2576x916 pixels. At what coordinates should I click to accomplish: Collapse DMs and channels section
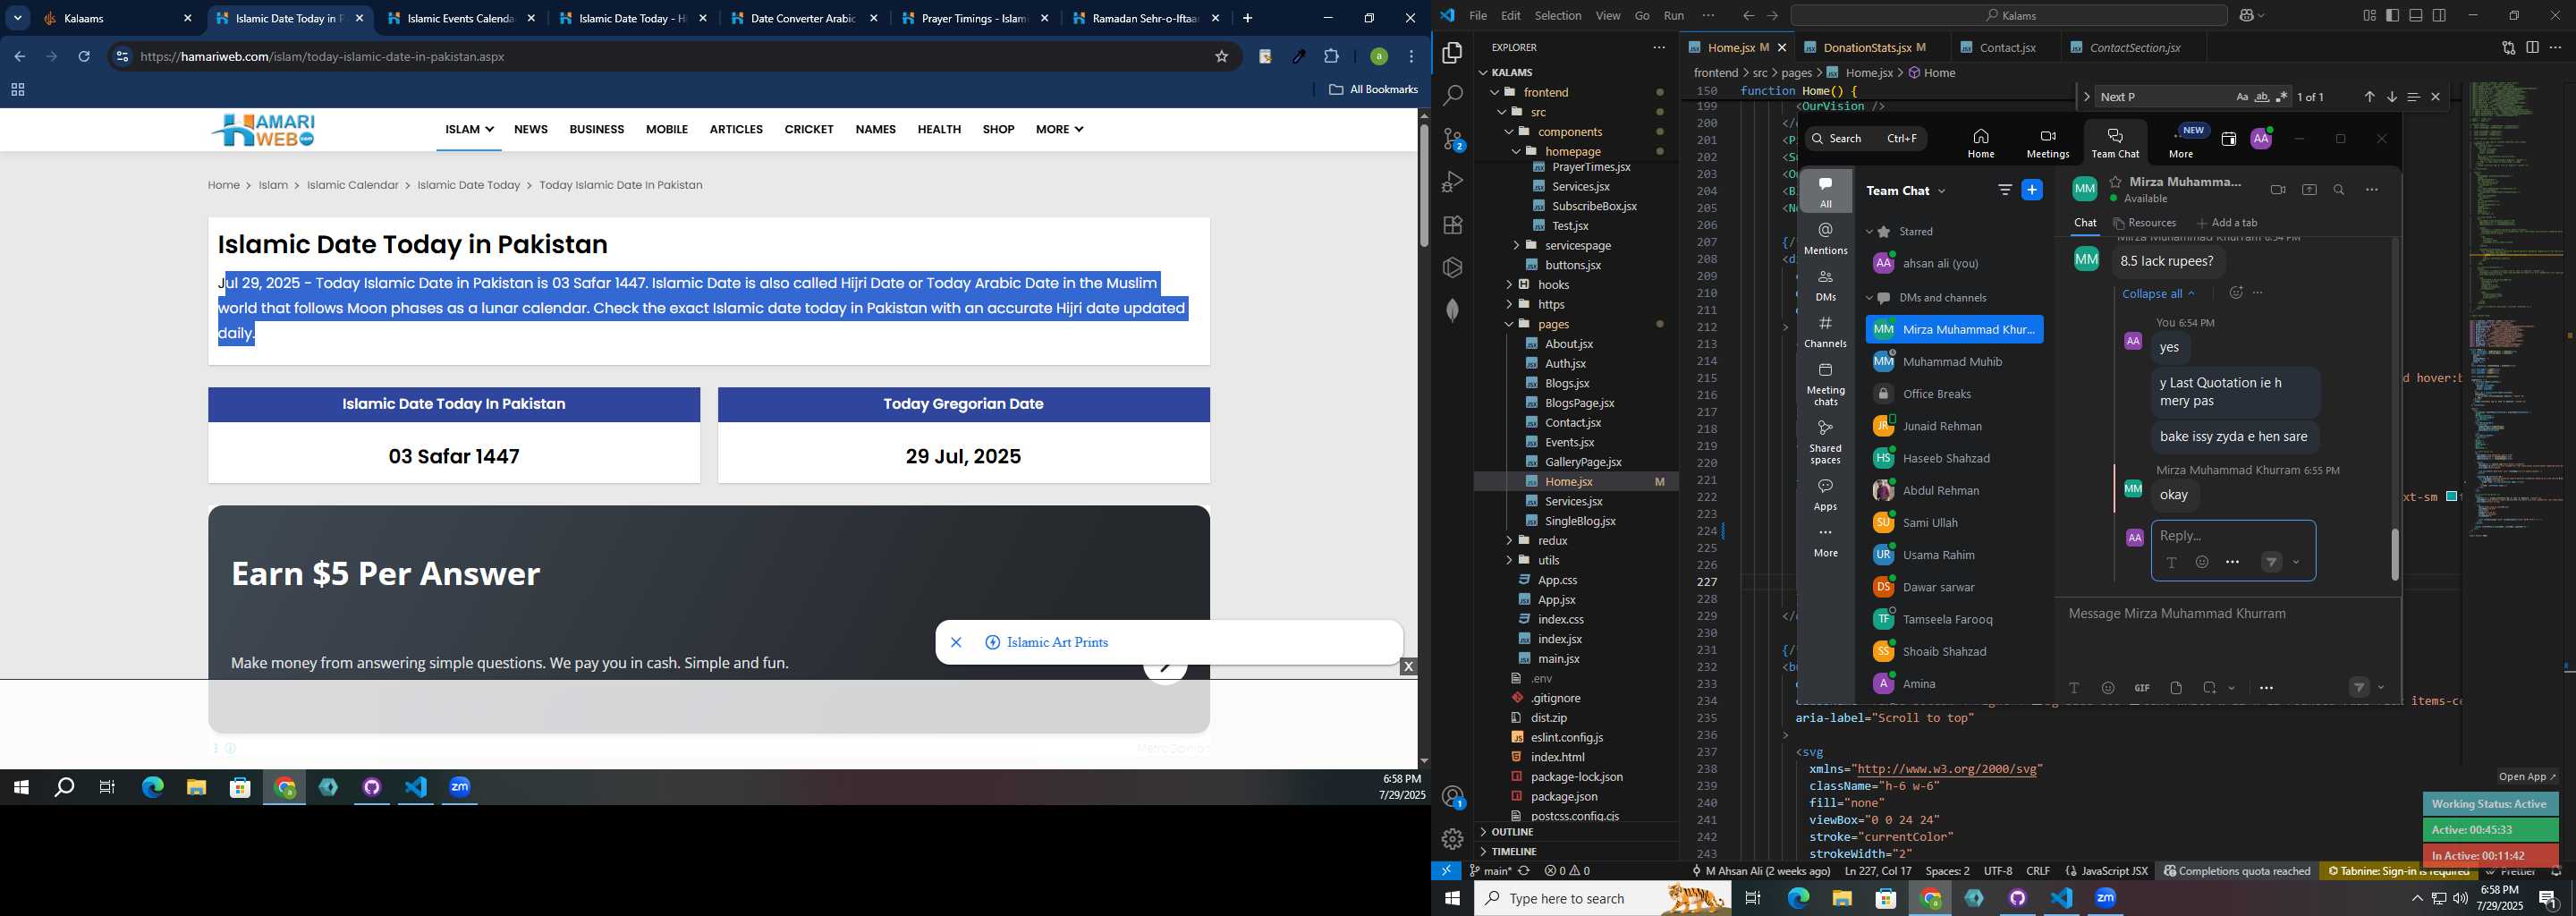(x=1869, y=298)
